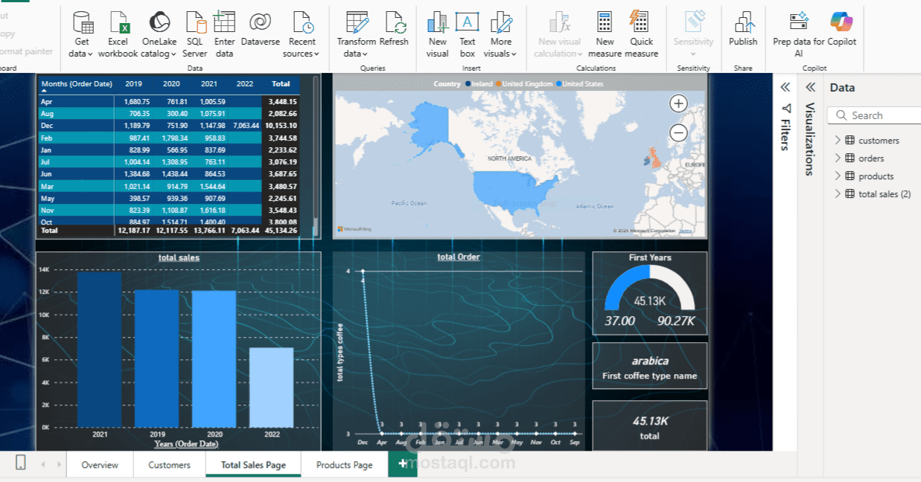The image size is (921, 482).
Task: Switch to mobile layout view
Action: tap(21, 463)
